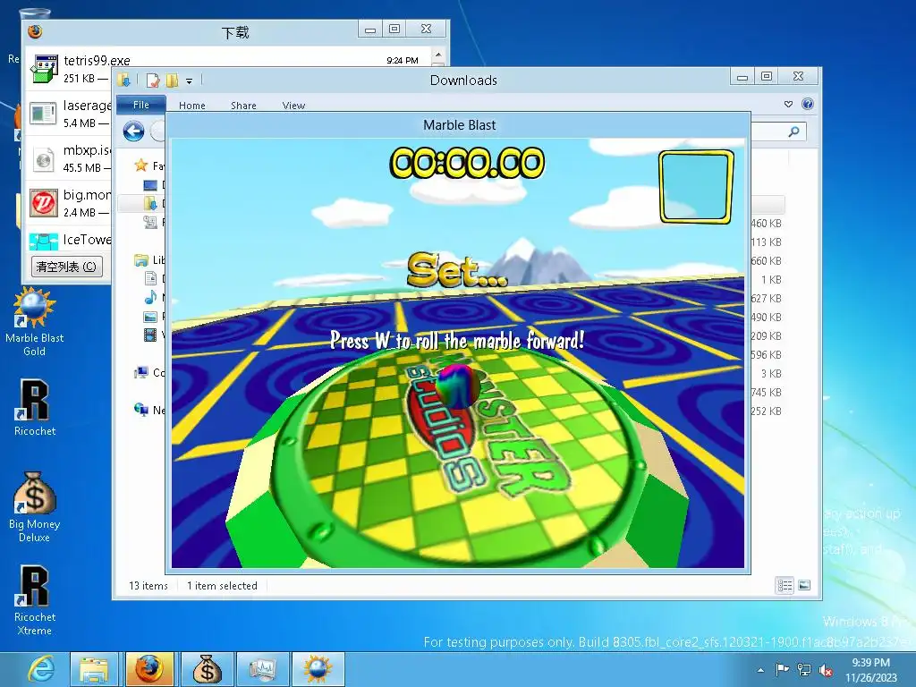Open Internet Explorer from the taskbar

[41, 669]
